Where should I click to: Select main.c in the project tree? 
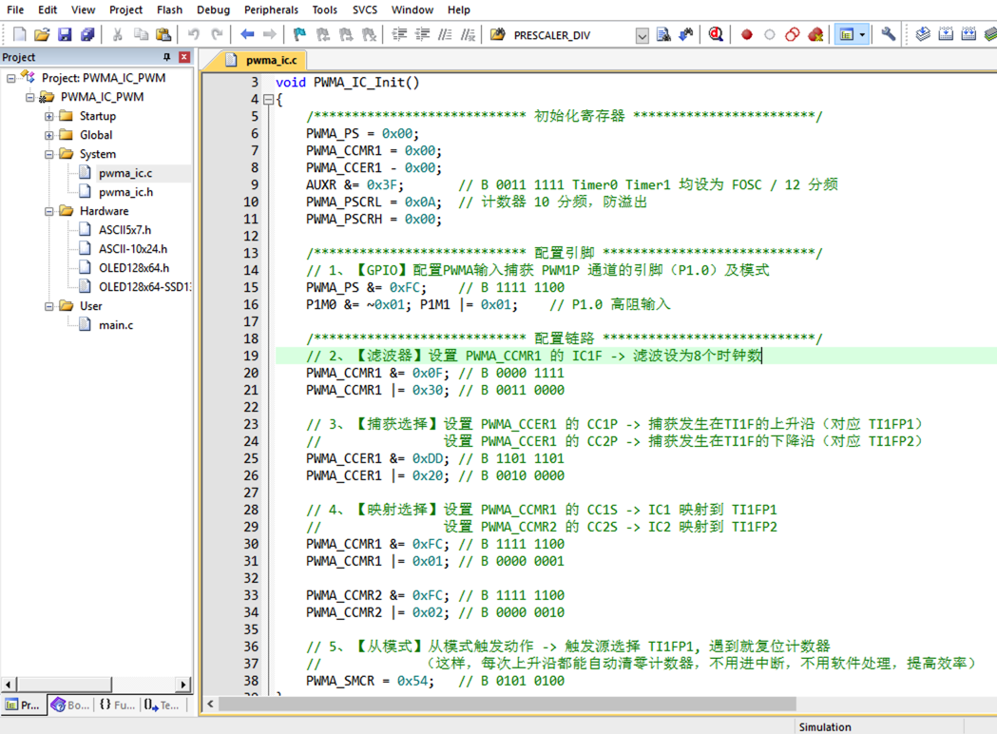point(116,325)
